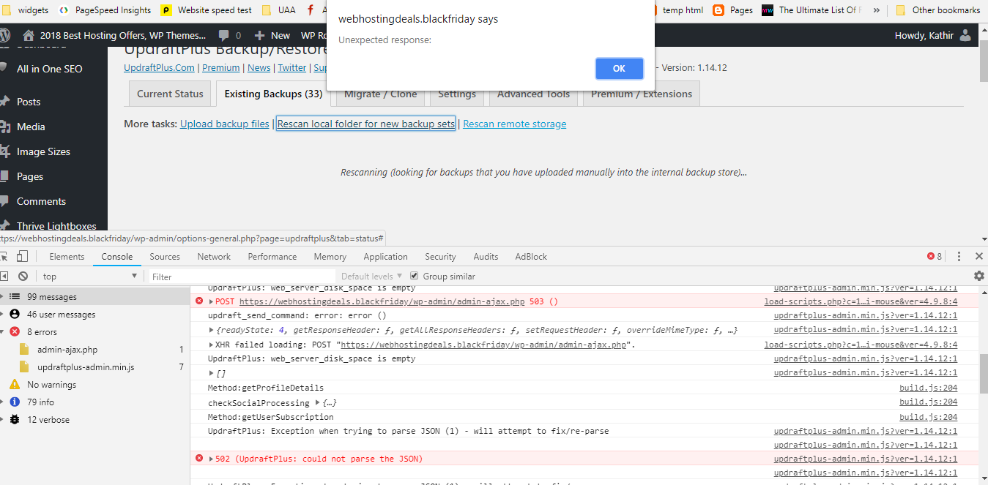Open DevTools three-dot customize menu
The width and height of the screenshot is (988, 485).
pos(959,256)
